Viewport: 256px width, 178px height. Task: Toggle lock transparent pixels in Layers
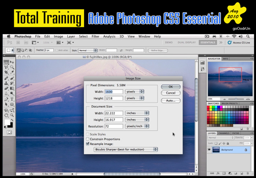216,143
